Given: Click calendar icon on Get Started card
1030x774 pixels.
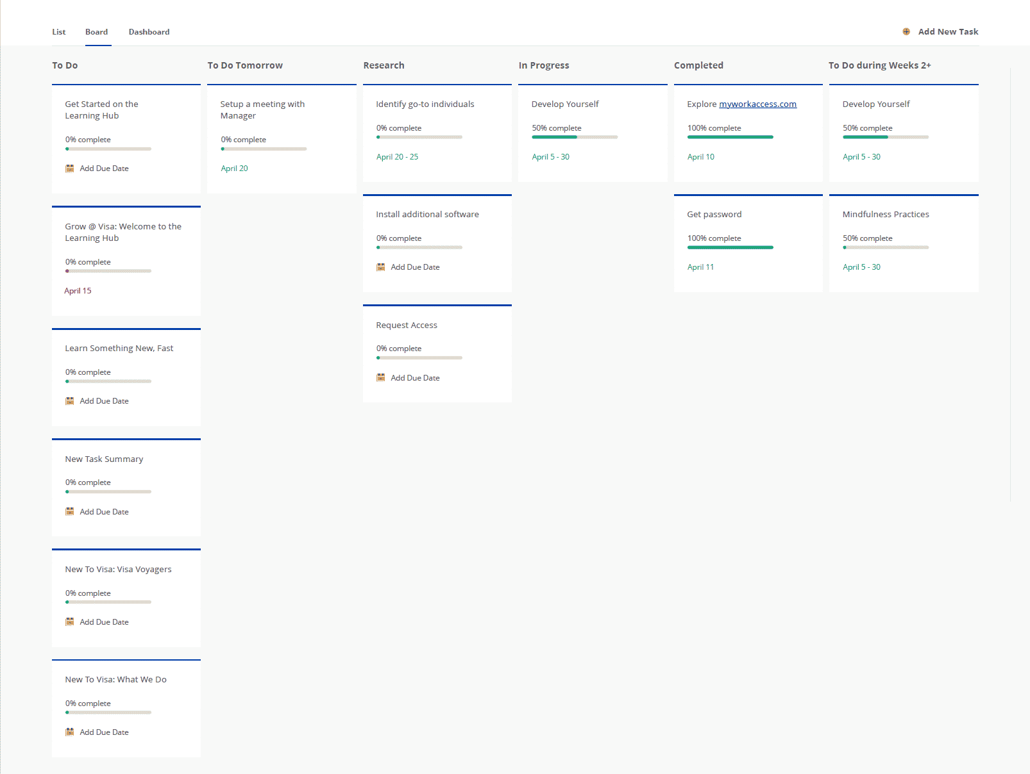Looking at the screenshot, I should coord(70,169).
